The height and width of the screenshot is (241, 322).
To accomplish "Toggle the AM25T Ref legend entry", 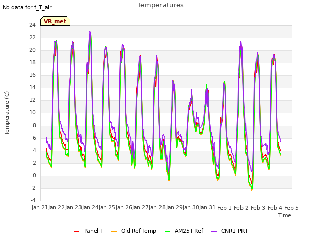I will coord(184,231).
